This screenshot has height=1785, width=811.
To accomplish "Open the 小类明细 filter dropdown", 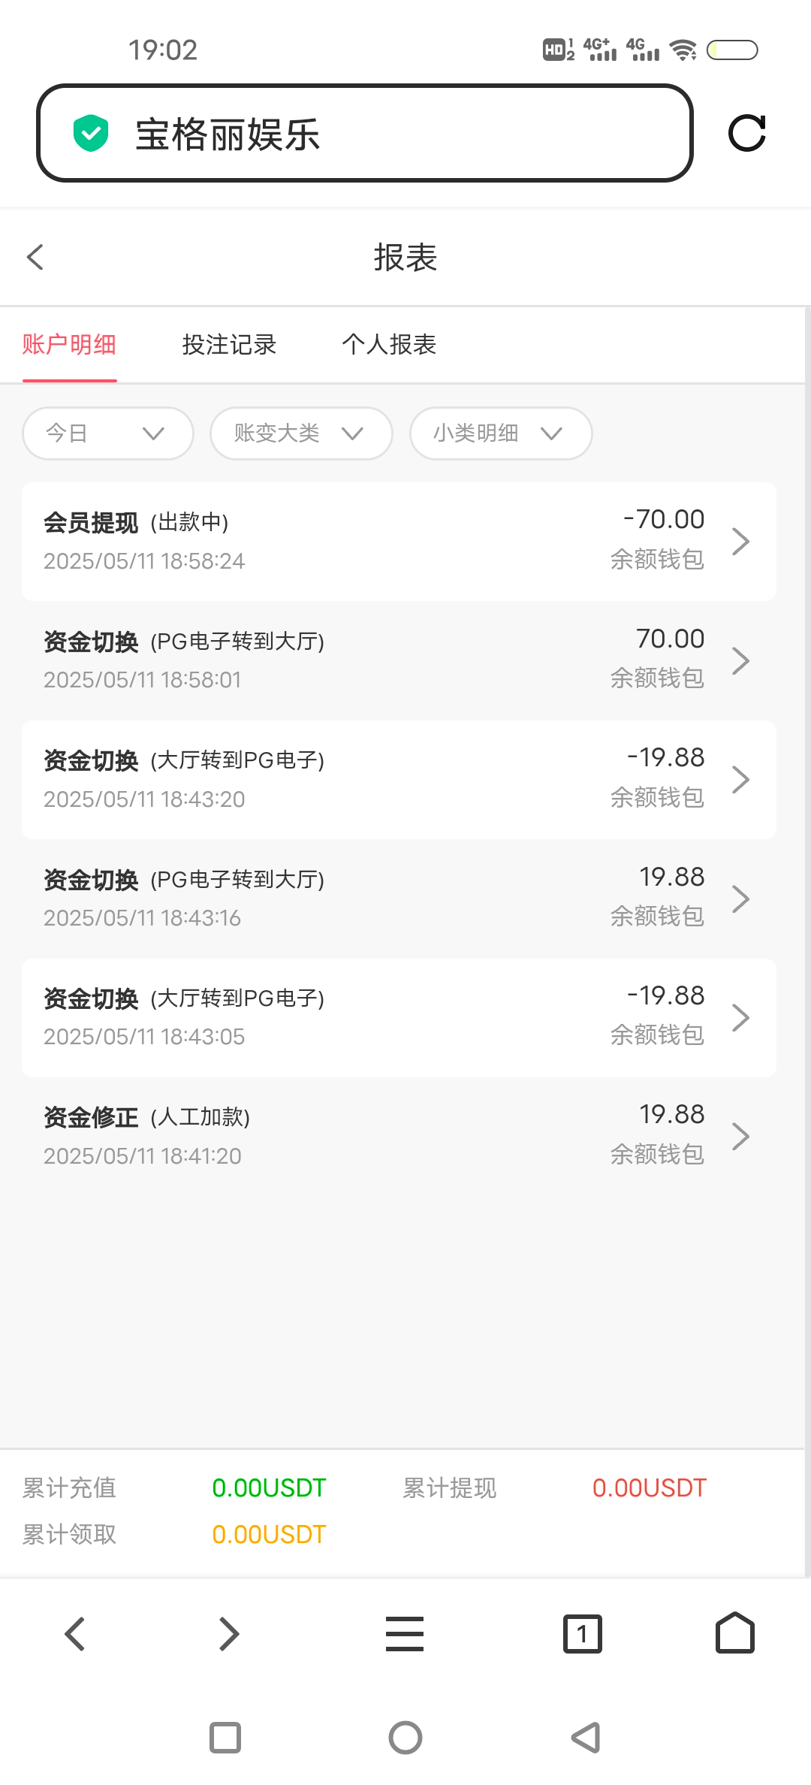I will point(500,433).
